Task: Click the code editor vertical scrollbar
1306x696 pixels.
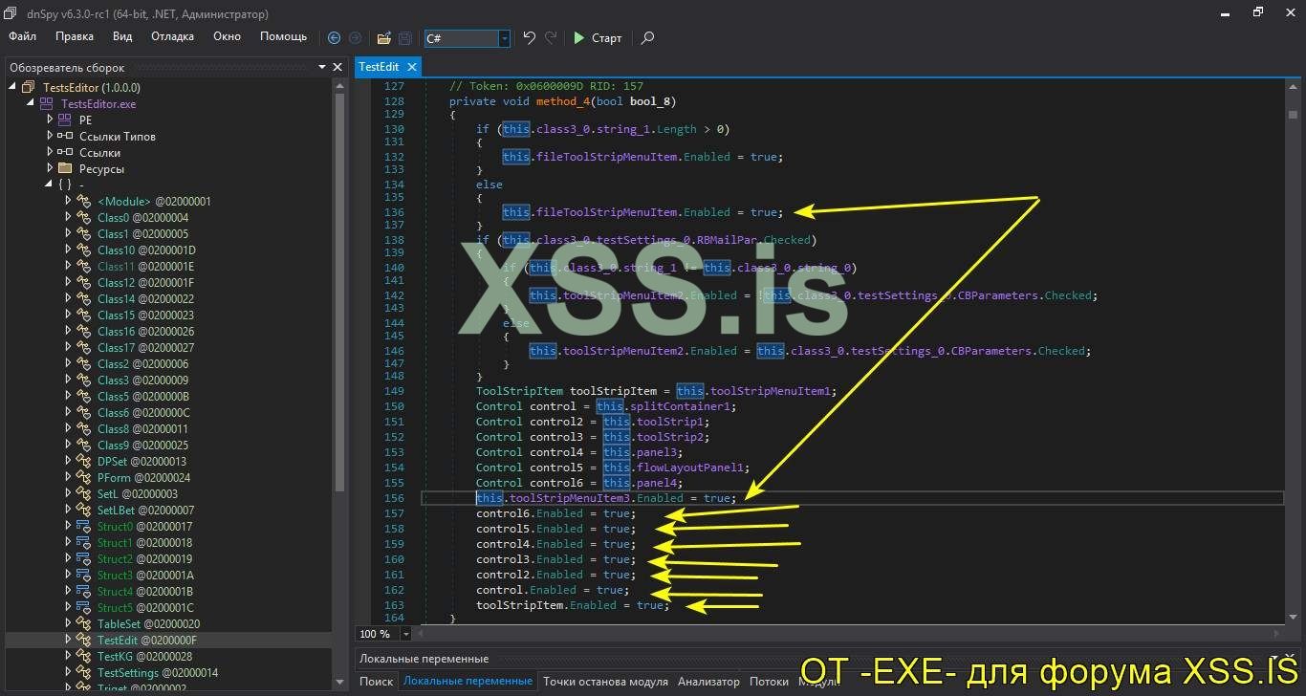Action: point(1292,350)
